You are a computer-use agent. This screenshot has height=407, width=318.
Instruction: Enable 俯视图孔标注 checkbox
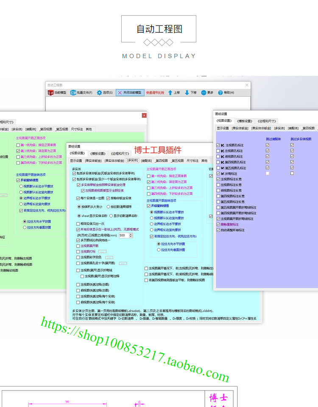218,156
